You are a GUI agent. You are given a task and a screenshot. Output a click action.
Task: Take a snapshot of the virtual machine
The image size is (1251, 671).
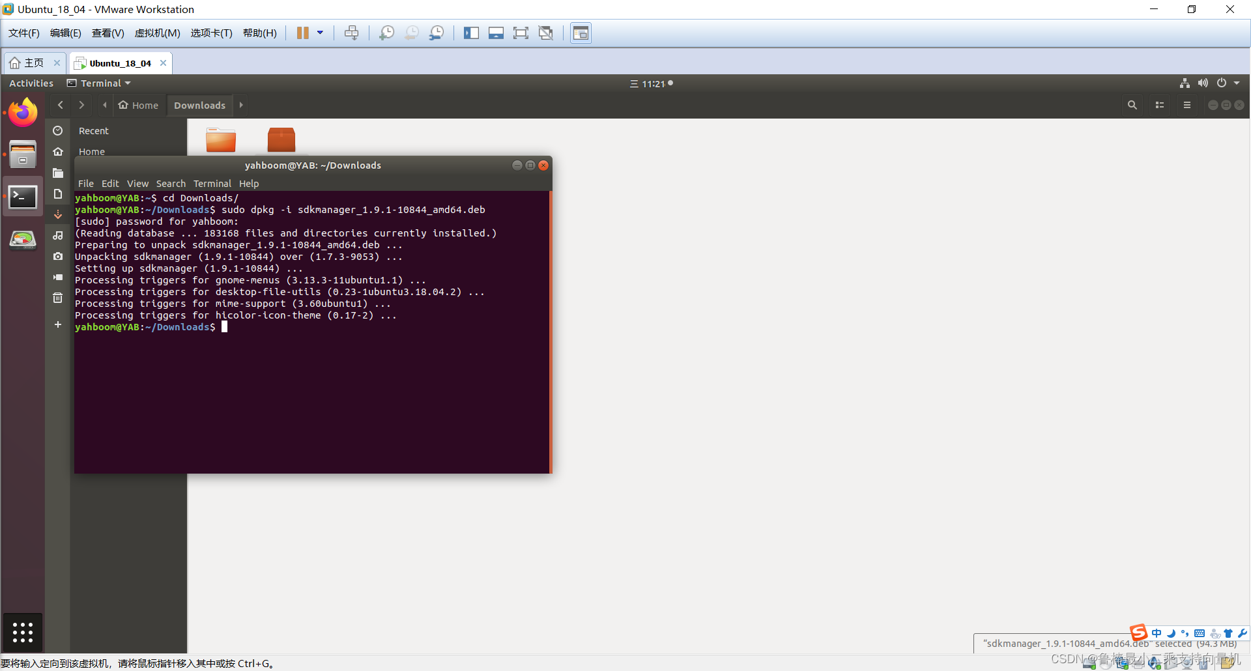(387, 33)
